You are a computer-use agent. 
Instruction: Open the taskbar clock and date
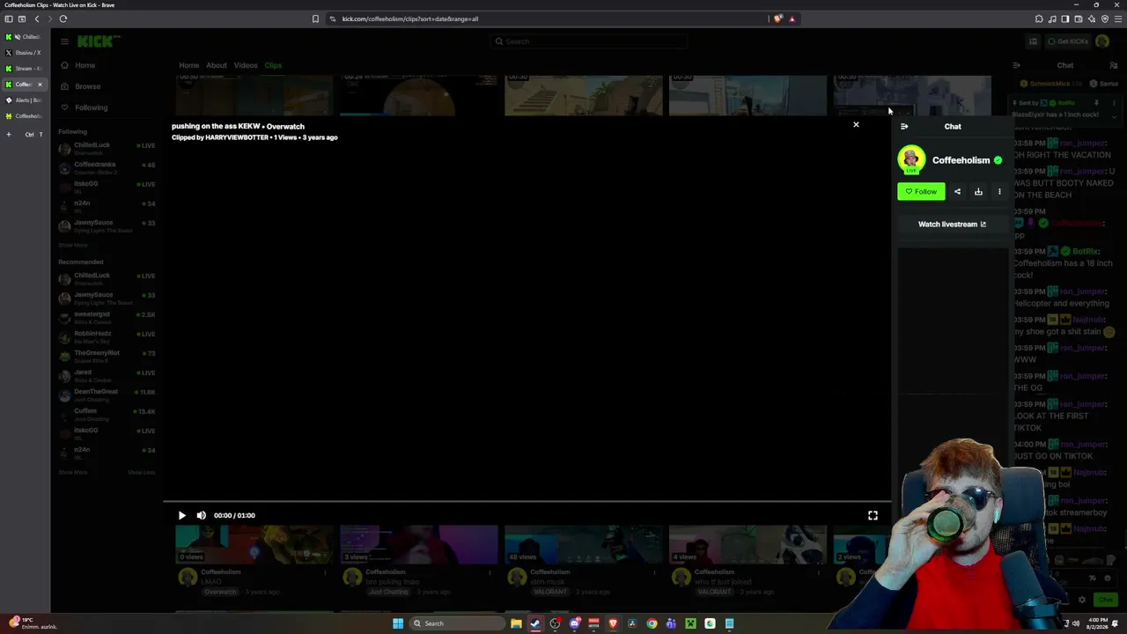coord(1097,623)
